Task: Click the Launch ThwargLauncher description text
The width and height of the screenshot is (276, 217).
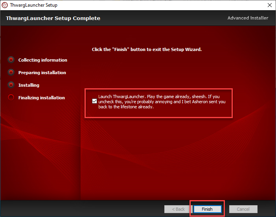Action: point(161,101)
